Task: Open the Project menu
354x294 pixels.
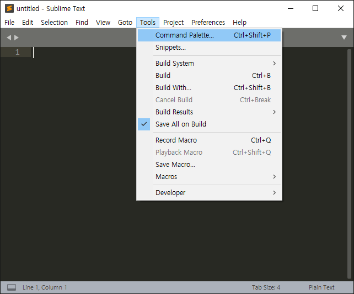Action: (x=173, y=23)
